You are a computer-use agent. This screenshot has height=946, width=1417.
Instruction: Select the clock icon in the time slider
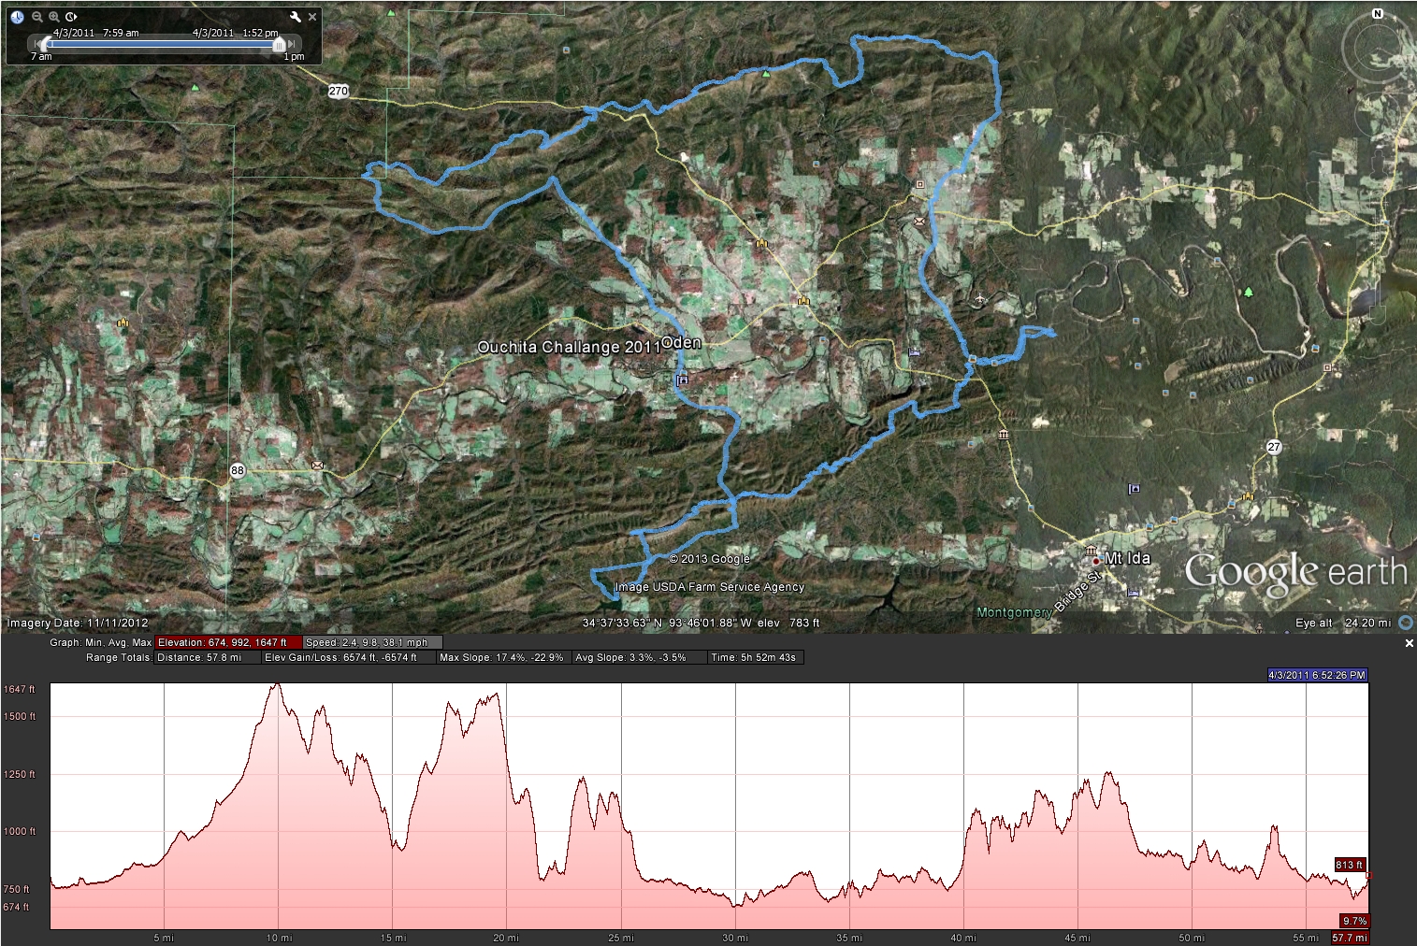pyautogui.click(x=17, y=16)
